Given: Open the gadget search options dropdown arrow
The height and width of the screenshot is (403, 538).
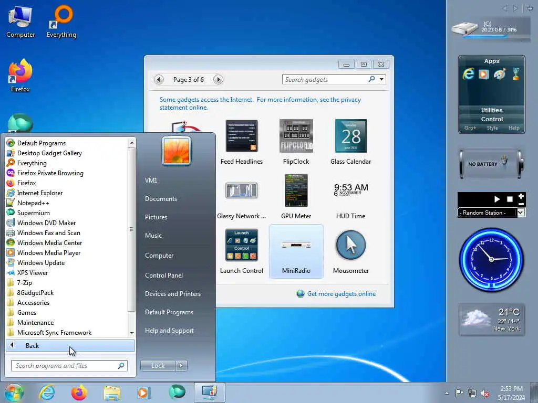Looking at the screenshot, I should coord(381,80).
